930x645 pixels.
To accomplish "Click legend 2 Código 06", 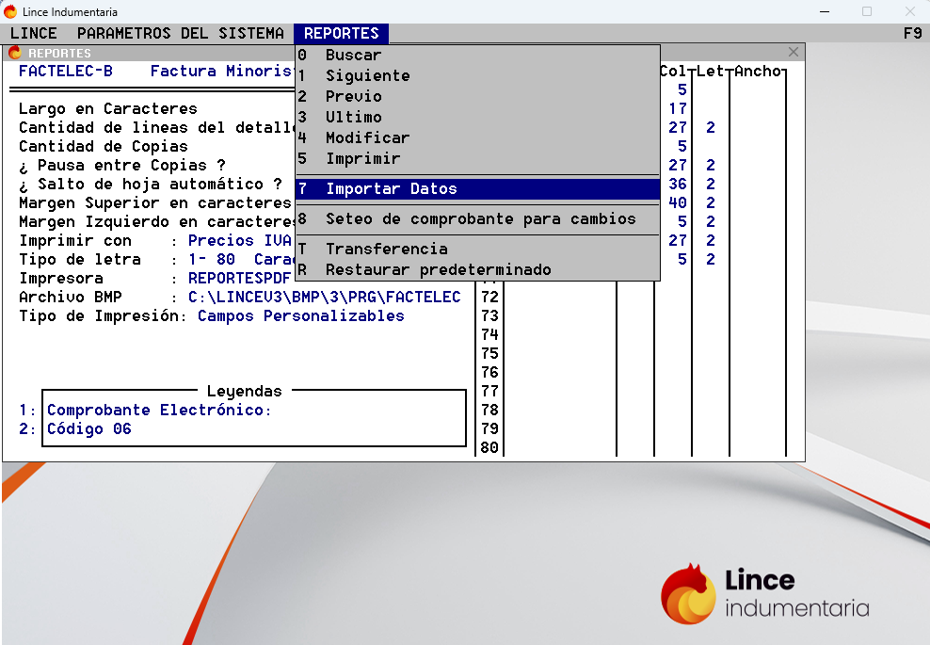I will [x=89, y=429].
